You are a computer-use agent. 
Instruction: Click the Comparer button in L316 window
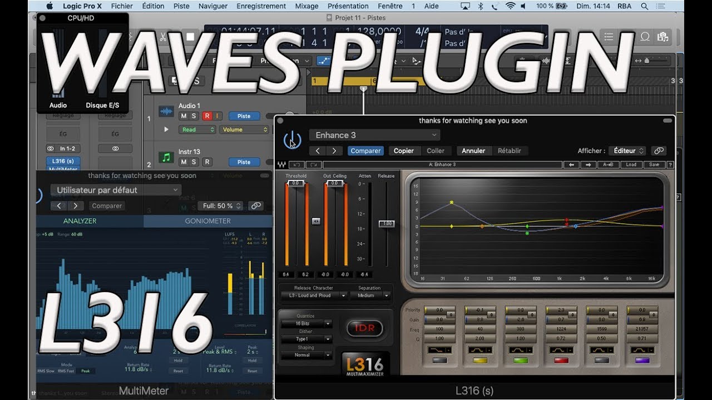(x=365, y=151)
